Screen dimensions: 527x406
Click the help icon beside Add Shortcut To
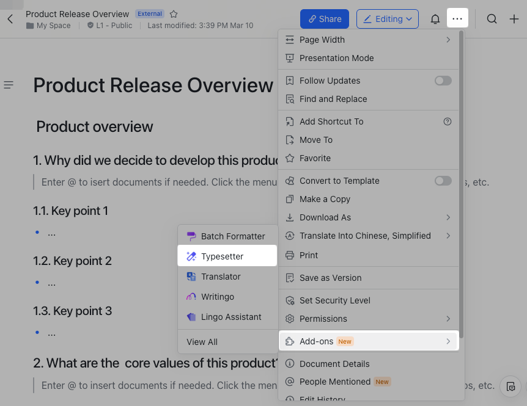tap(448, 121)
